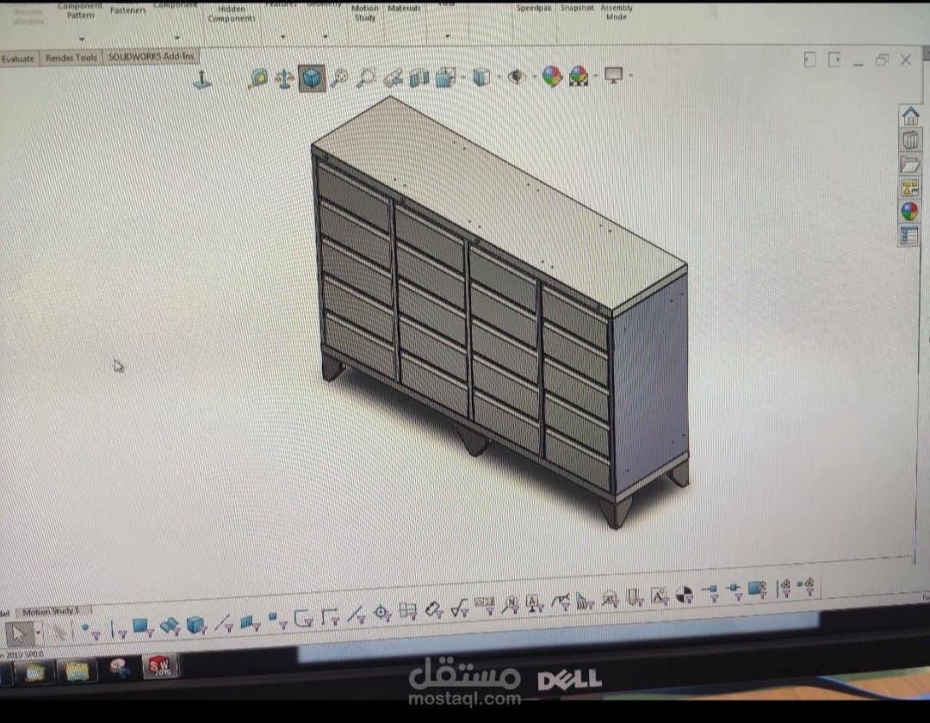Select the Zoom to Fit magnifier icon

point(340,77)
